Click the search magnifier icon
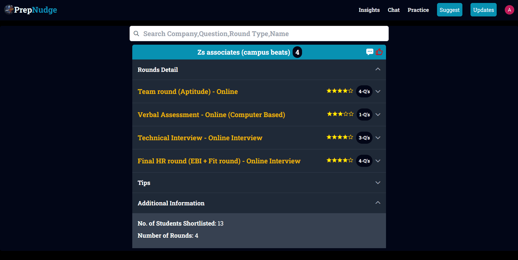This screenshot has width=518, height=260. point(137,34)
